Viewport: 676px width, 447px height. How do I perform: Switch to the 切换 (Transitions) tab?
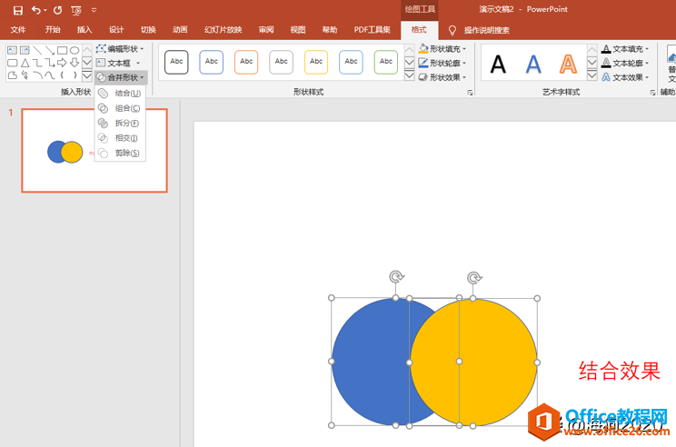pyautogui.click(x=148, y=30)
